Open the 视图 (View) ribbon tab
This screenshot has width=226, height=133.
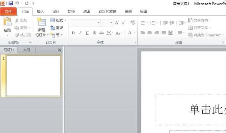144,11
